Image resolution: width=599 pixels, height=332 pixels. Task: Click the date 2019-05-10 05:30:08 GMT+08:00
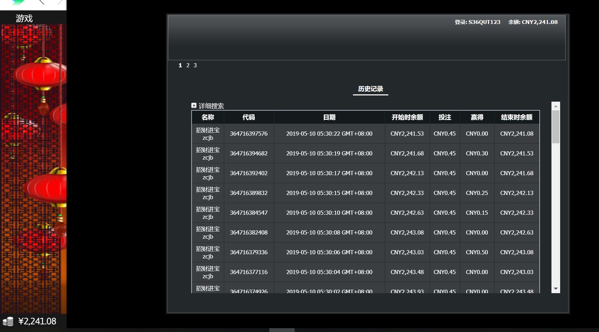coord(329,232)
